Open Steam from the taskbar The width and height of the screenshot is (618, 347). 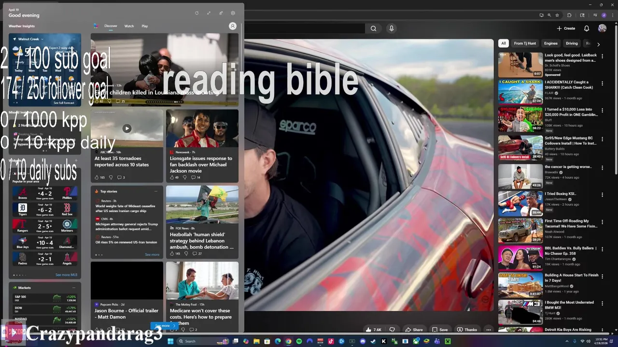(x=373, y=341)
